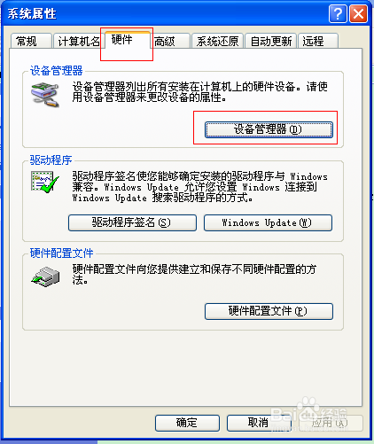The image size is (374, 444).
Task: Confirm with the 确定 button
Action: (x=187, y=423)
